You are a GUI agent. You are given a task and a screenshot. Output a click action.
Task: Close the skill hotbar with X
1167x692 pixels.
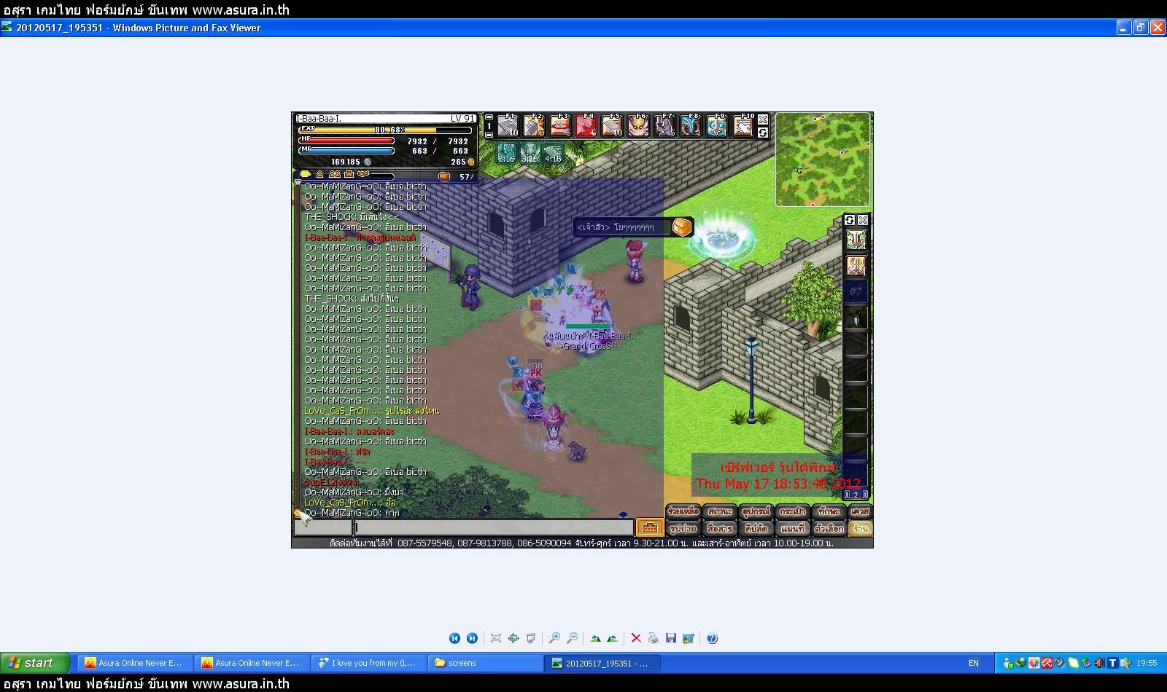tap(763, 119)
